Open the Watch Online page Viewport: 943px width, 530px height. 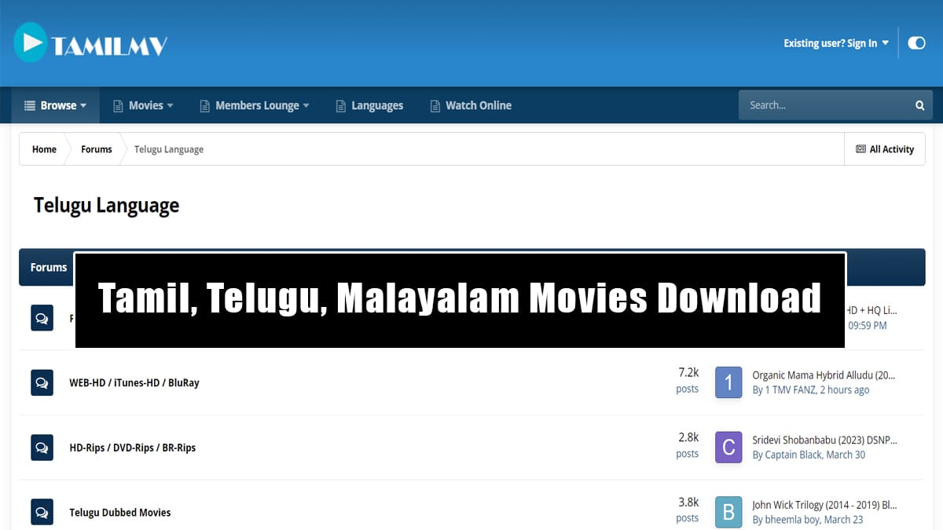point(471,105)
